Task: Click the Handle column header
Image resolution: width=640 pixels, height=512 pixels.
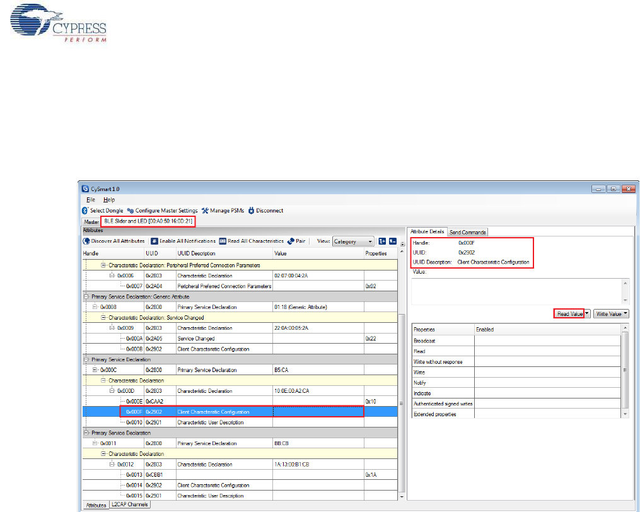Action: 113,253
